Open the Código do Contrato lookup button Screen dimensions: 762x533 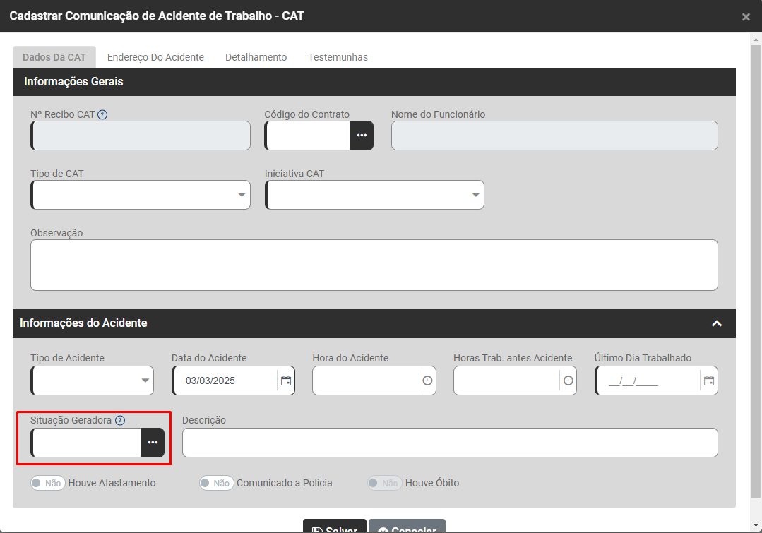click(362, 136)
